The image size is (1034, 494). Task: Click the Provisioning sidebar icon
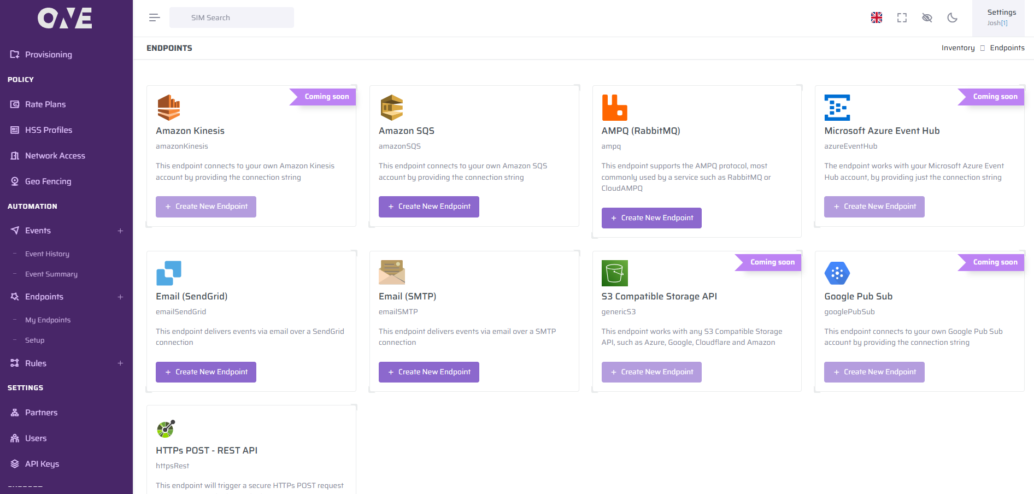coord(15,55)
